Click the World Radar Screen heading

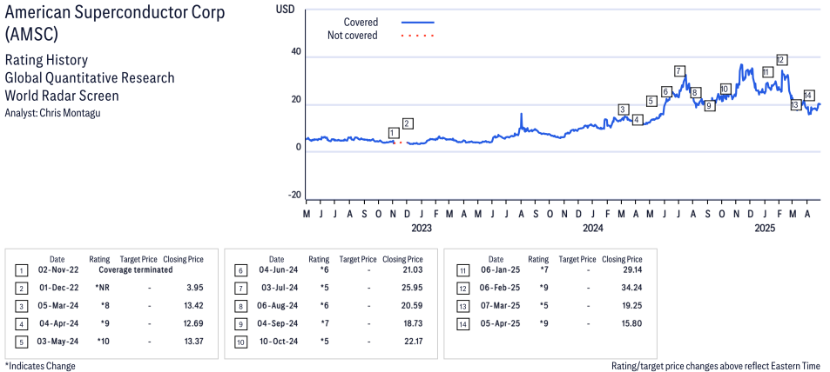point(62,96)
